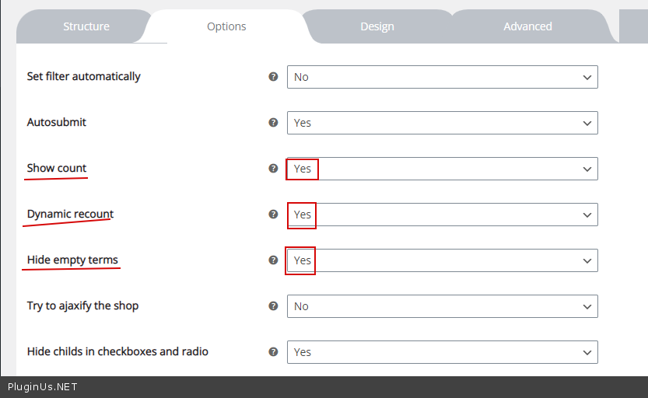648x398 pixels.
Task: Select the Options tab
Action: [226, 26]
